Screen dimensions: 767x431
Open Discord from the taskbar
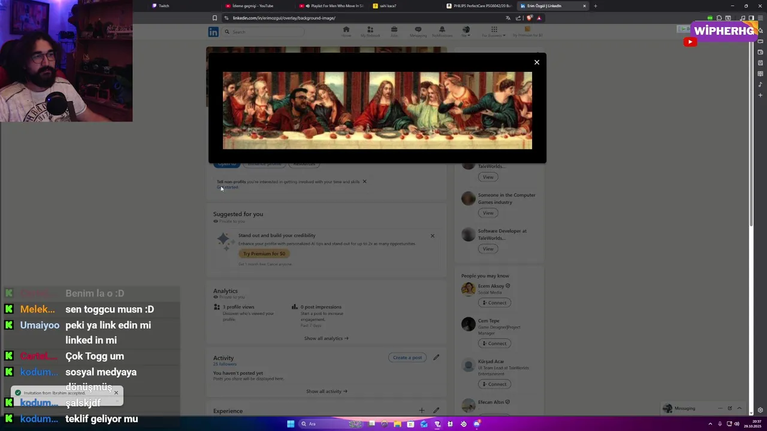point(477,424)
